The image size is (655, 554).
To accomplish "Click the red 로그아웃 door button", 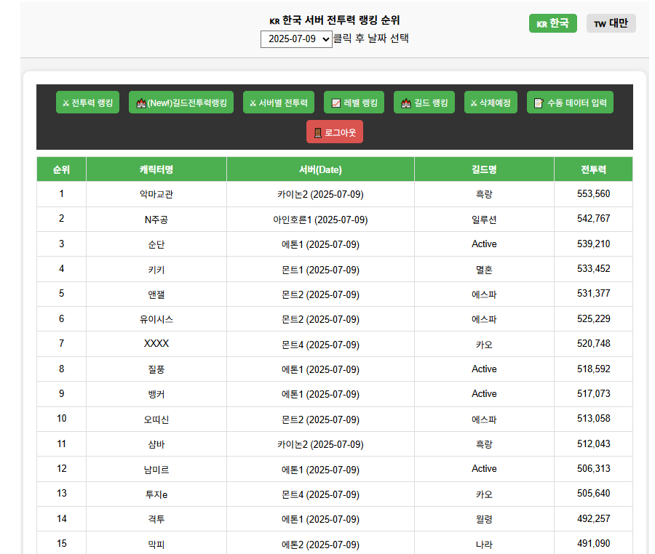I will coord(335,132).
